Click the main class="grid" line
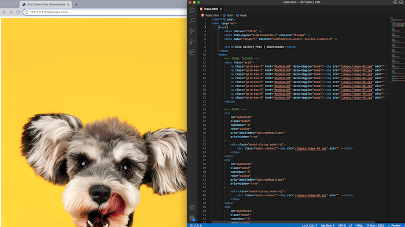The width and height of the screenshot is (405, 227). pos(239,62)
